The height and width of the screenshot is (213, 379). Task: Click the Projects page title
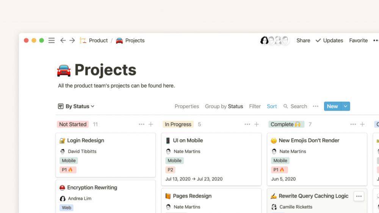[x=105, y=70]
